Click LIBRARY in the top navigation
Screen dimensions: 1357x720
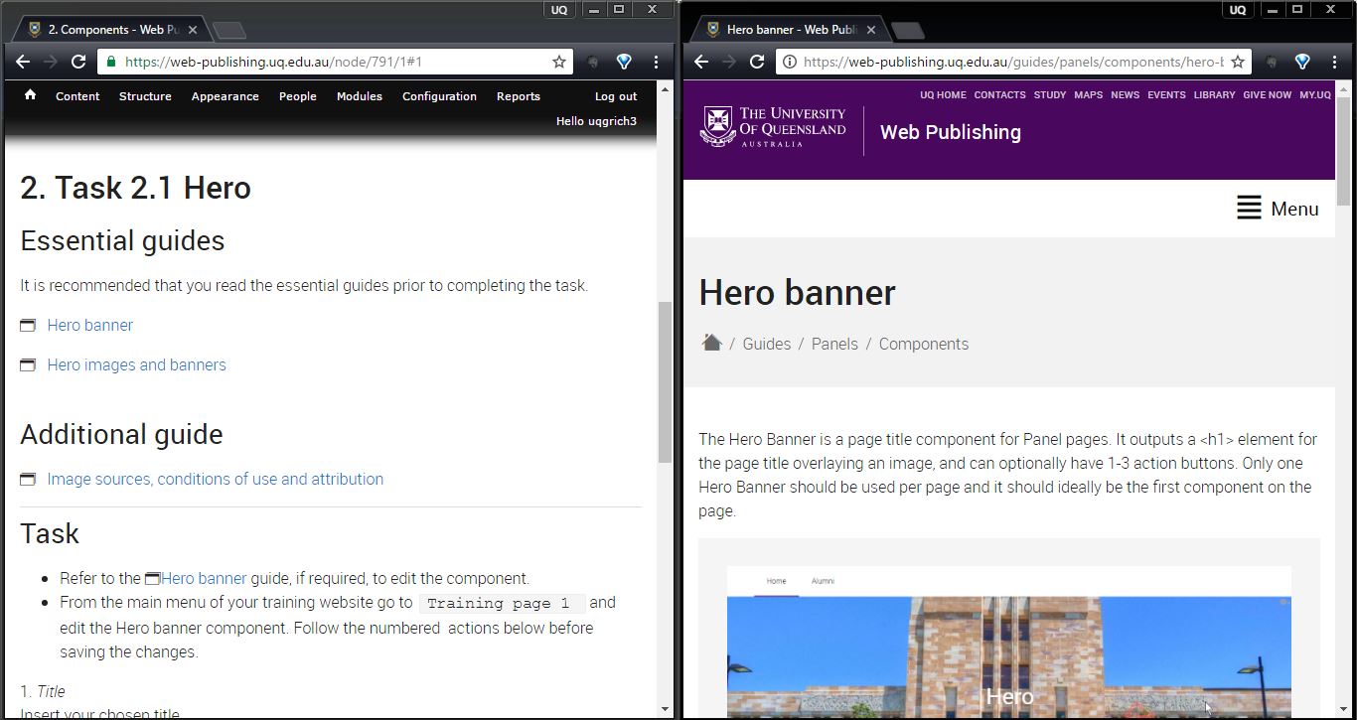click(1215, 95)
